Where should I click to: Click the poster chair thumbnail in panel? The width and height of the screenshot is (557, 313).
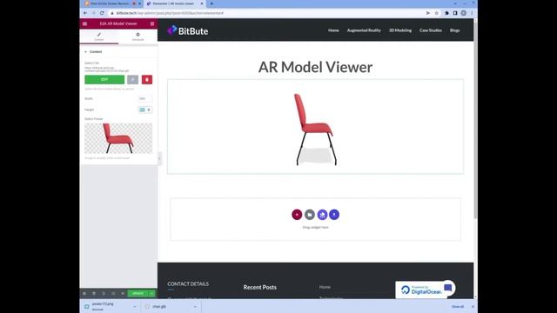coord(118,138)
